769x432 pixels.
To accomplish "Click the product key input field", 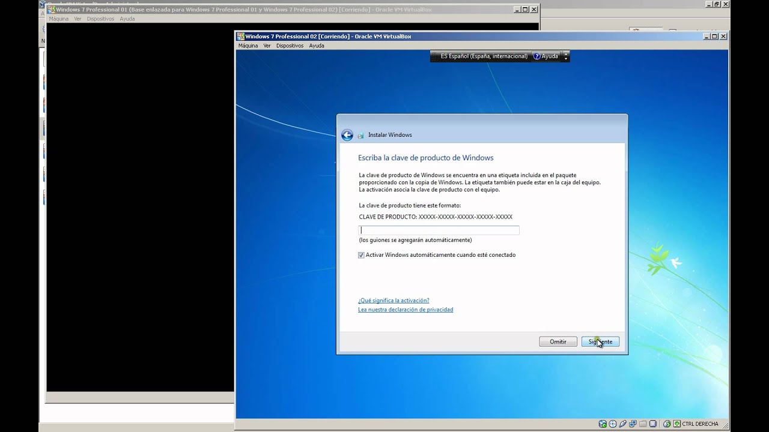I will [439, 230].
